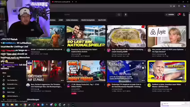Open the account avatar menu
Screen dimensions: 190x107
[184, 15]
